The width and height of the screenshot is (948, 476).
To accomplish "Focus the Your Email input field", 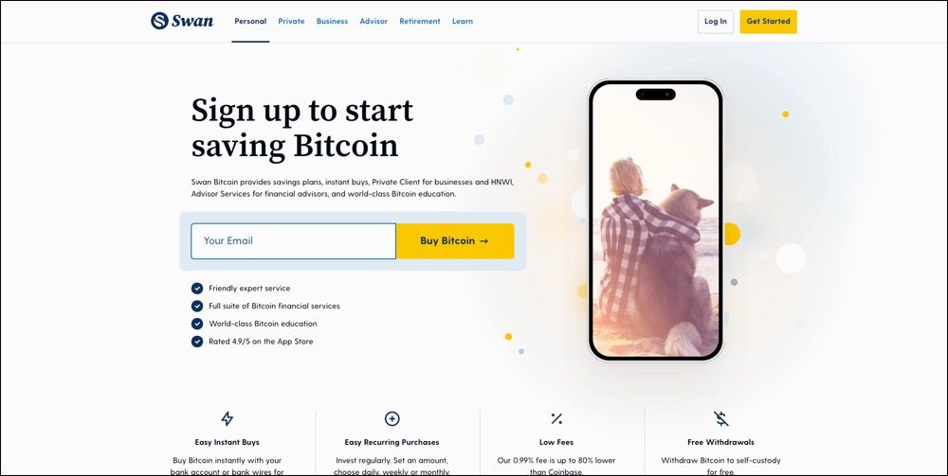I will click(293, 240).
